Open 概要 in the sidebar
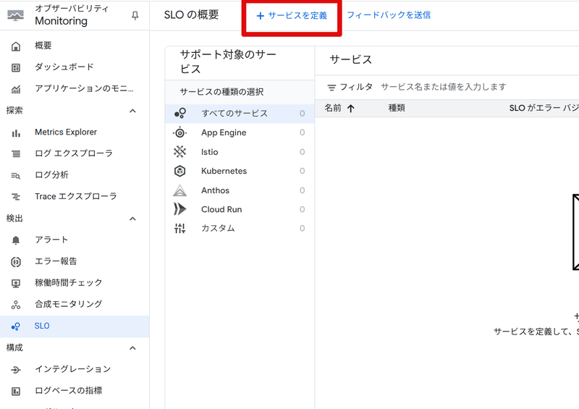The height and width of the screenshot is (409, 579). tap(75, 46)
